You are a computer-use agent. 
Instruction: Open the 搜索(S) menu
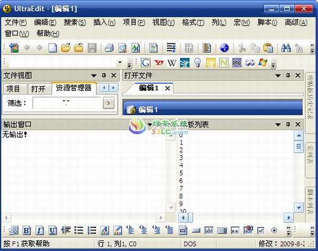pos(74,22)
